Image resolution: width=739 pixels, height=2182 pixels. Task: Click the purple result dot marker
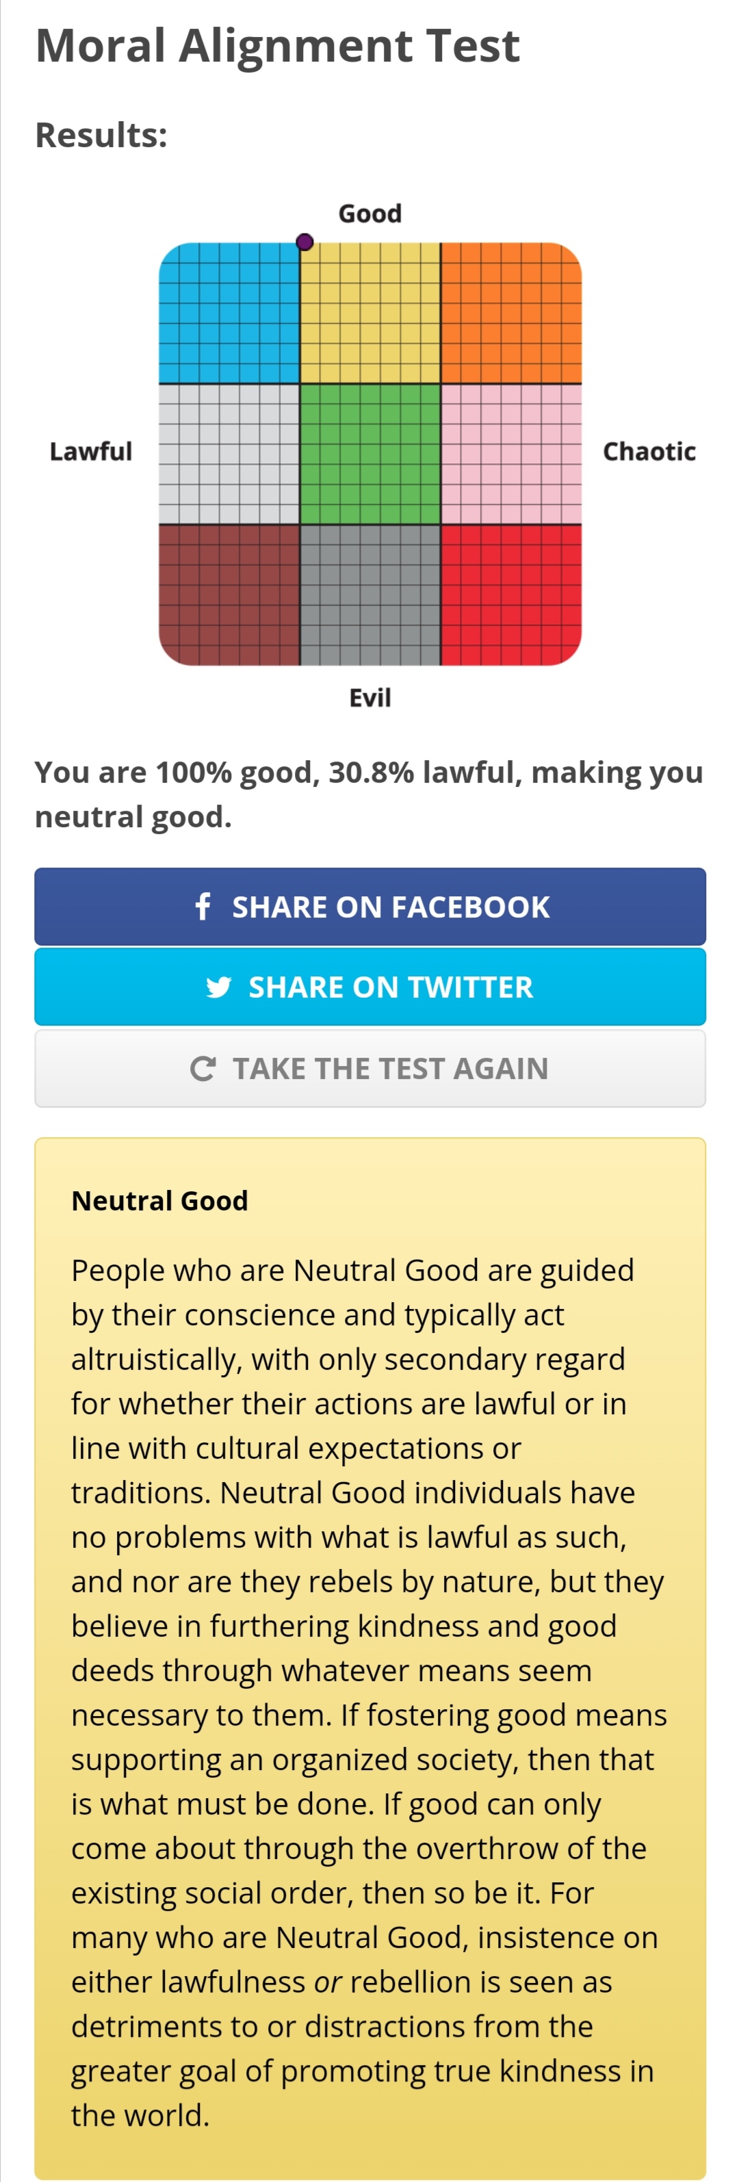(304, 243)
